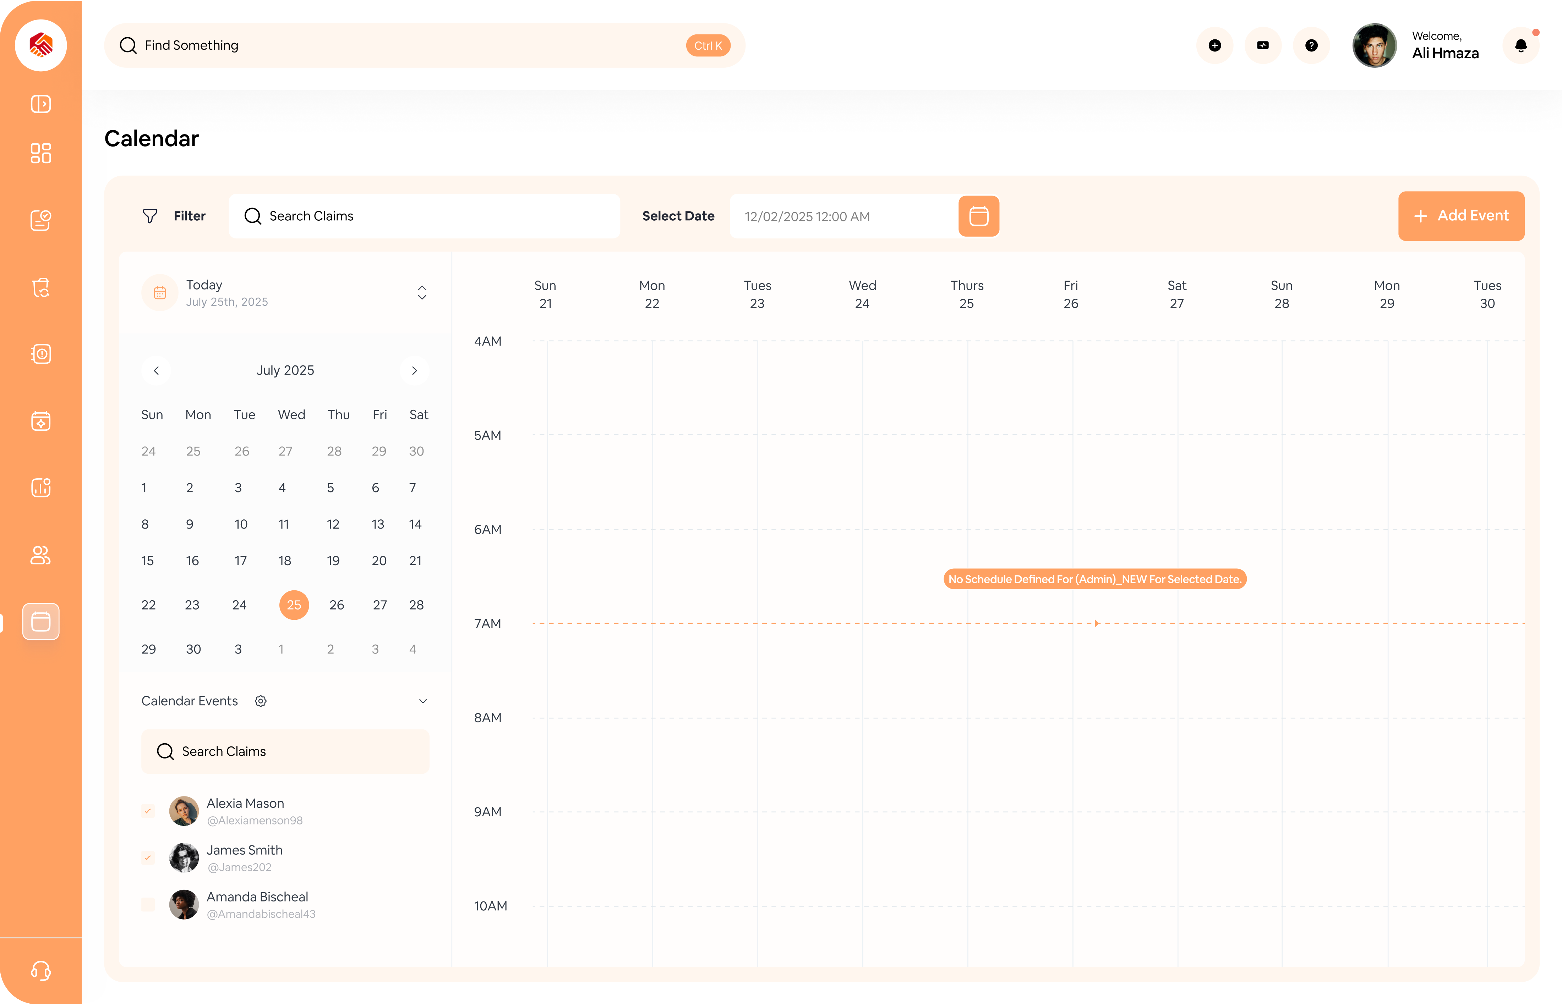Go to previous month in mini calendar
The height and width of the screenshot is (1004, 1562).
tap(157, 370)
